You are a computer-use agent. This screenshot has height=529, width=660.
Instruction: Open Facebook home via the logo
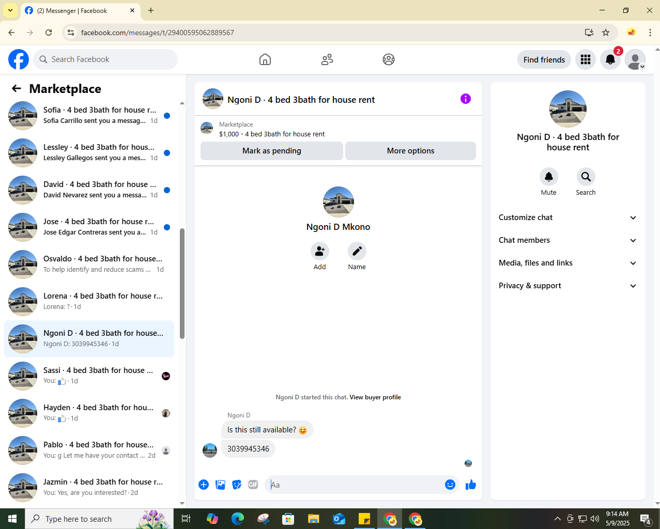(19, 59)
